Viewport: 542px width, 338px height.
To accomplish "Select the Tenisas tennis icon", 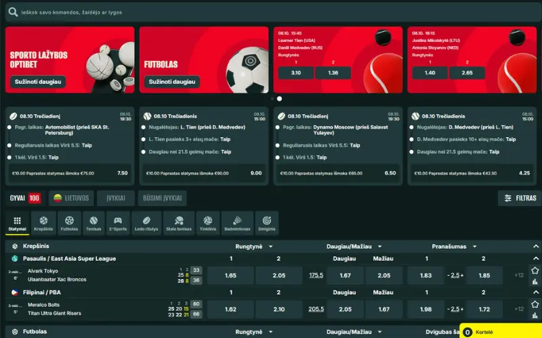I will [93, 224].
